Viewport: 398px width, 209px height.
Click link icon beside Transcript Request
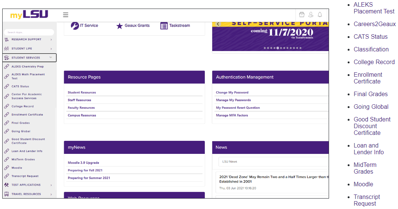pyautogui.click(x=7, y=176)
